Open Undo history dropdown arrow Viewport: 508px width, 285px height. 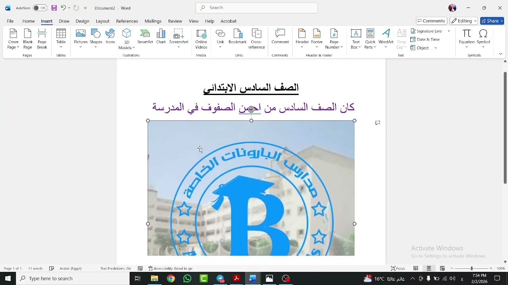69,8
